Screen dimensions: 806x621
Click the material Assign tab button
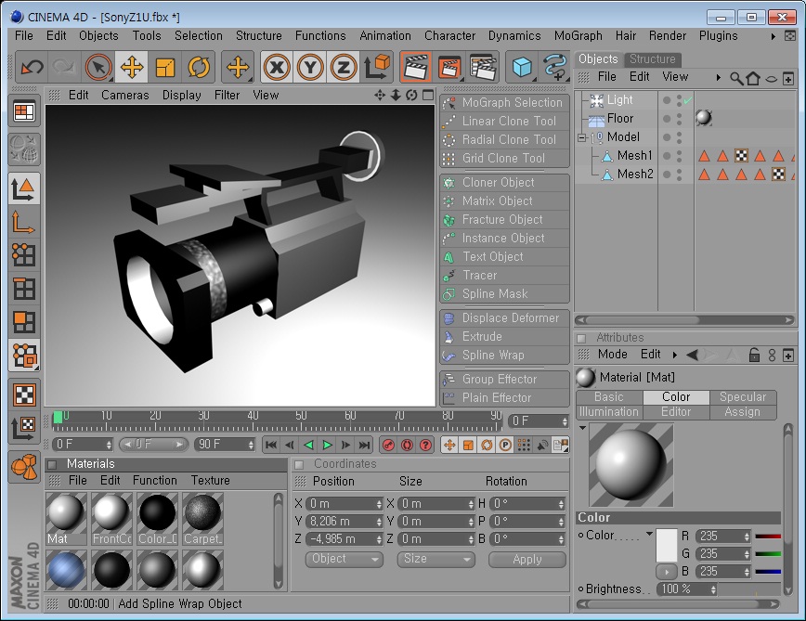point(743,412)
